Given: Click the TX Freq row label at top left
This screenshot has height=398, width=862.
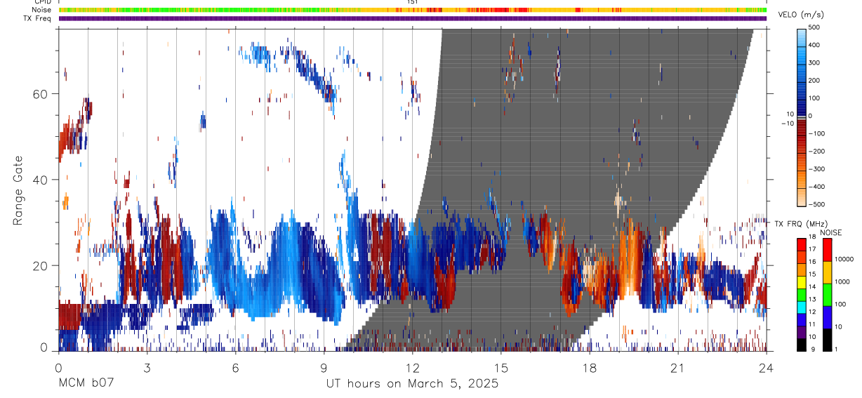Looking at the screenshot, I should point(38,18).
